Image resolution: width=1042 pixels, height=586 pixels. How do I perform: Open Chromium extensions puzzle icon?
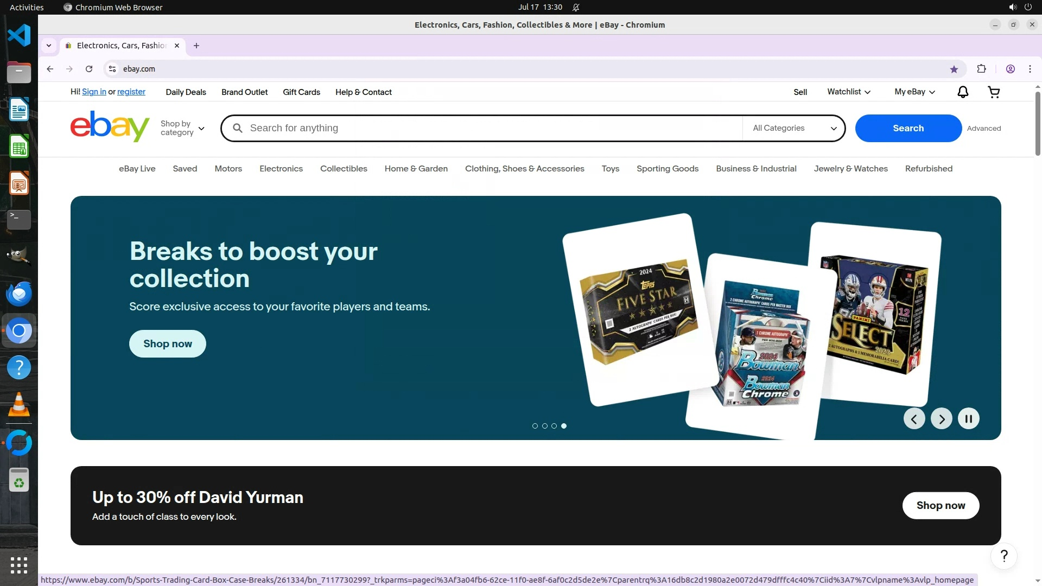(x=981, y=69)
